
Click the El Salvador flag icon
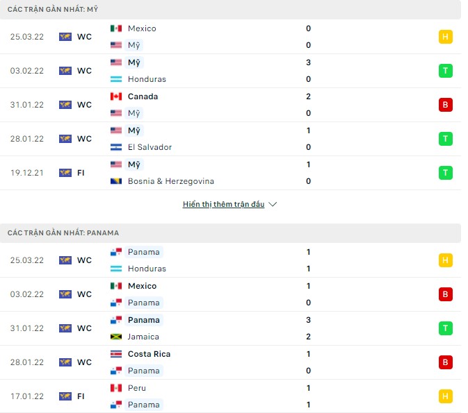pyautogui.click(x=116, y=147)
